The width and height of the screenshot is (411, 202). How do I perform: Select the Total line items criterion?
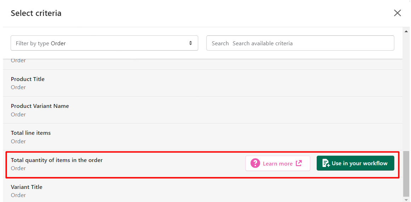point(202,137)
